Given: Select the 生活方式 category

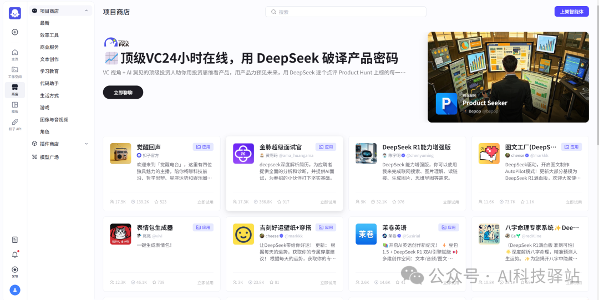Looking at the screenshot, I should tap(49, 95).
